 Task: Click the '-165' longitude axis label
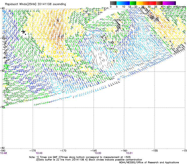93,151
